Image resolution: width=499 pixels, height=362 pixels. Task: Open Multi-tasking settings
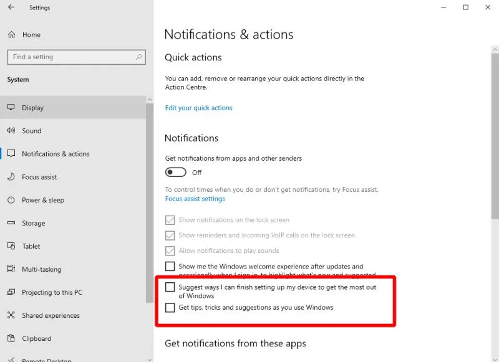[73, 269]
